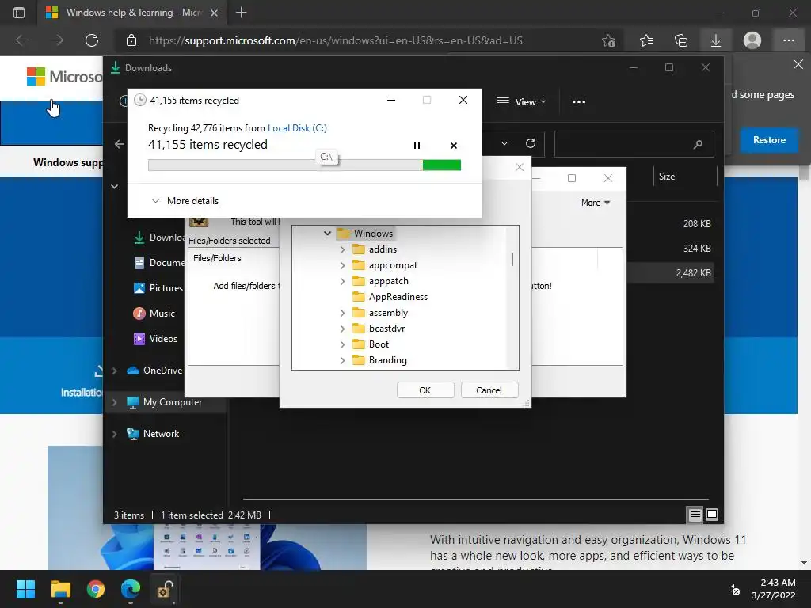The width and height of the screenshot is (811, 608).
Task: Open Edge profile avatar
Action: (x=752, y=40)
